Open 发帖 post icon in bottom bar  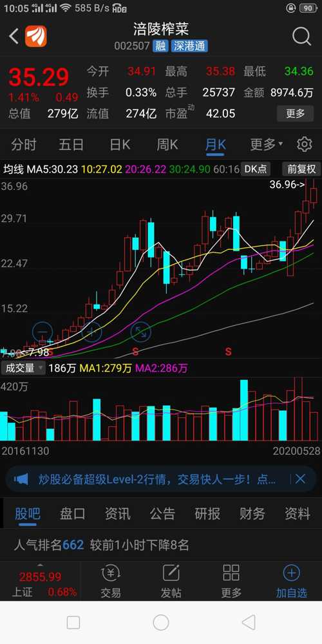click(171, 582)
